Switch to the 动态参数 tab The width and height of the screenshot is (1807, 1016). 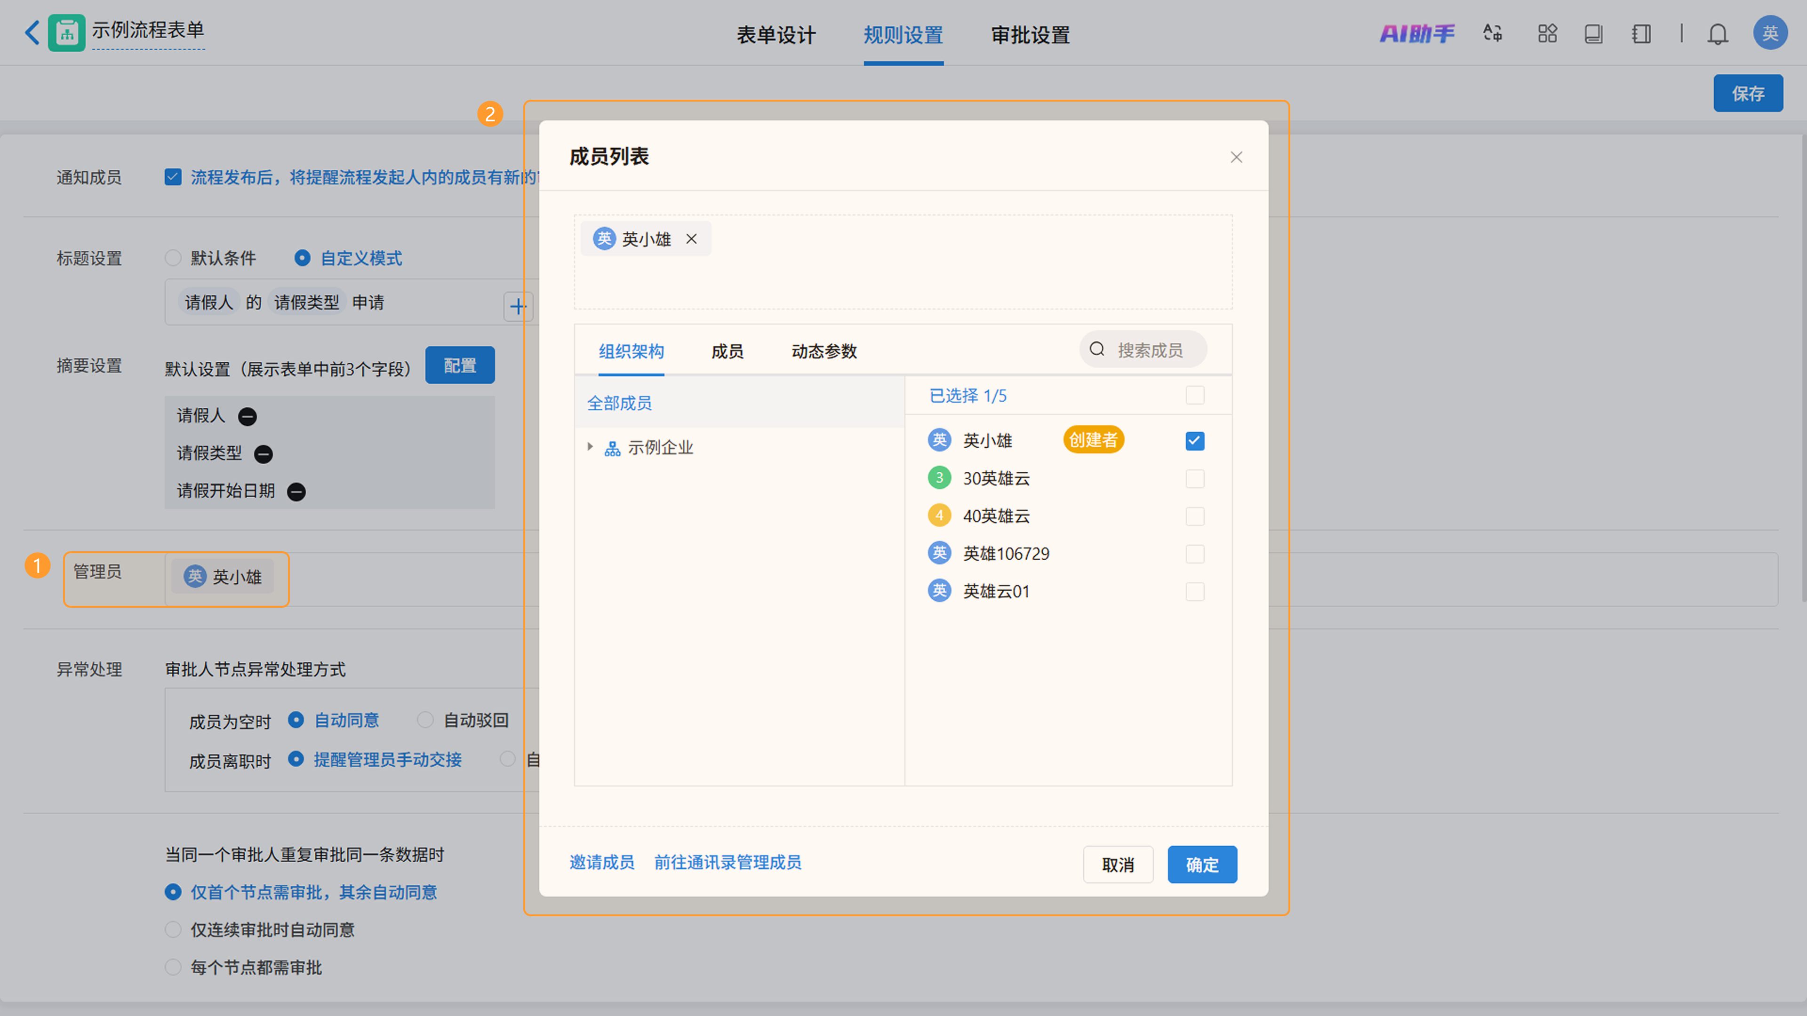824,351
